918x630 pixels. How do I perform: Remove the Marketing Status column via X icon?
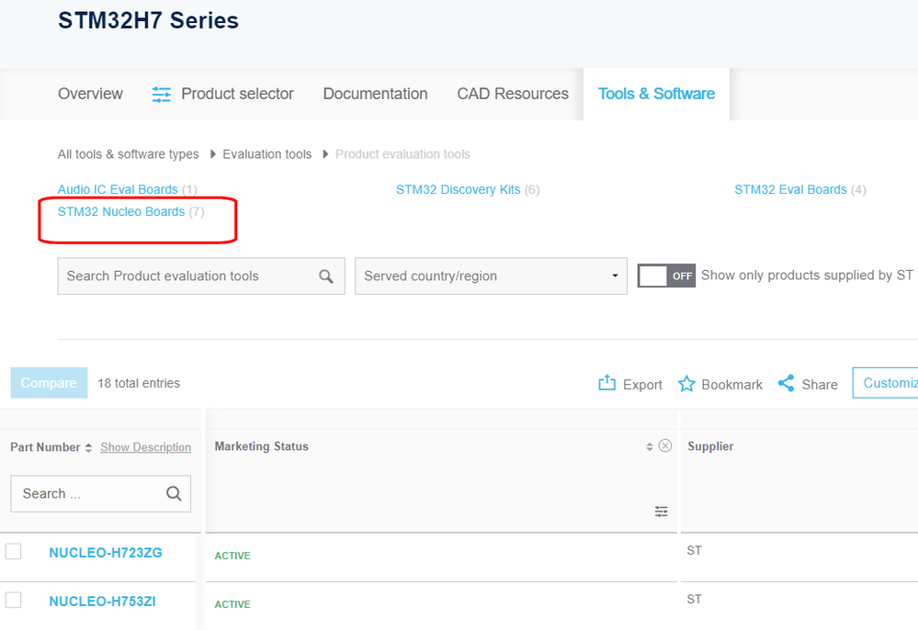(x=665, y=446)
